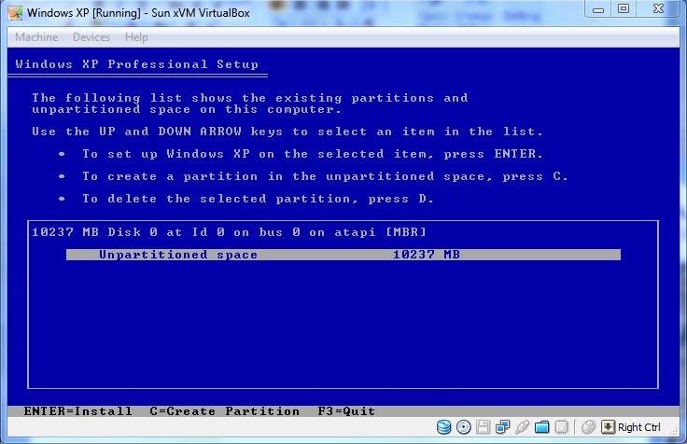Click the Right Ctrl host key label
Image resolution: width=687 pixels, height=444 pixels.
638,427
